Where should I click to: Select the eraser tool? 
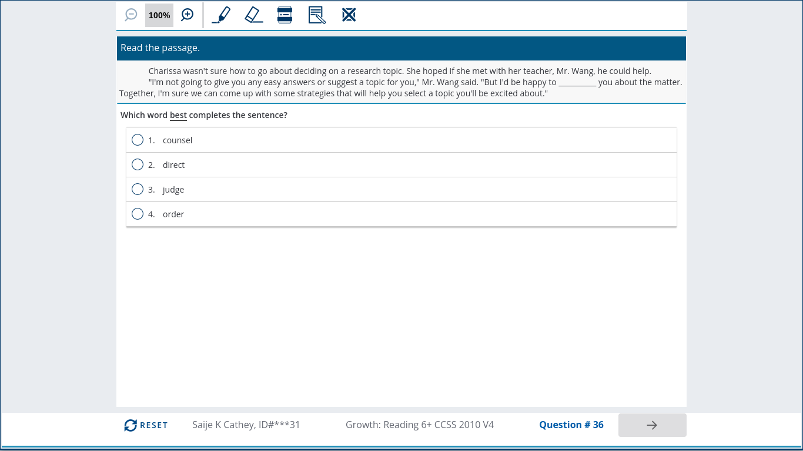pyautogui.click(x=254, y=15)
